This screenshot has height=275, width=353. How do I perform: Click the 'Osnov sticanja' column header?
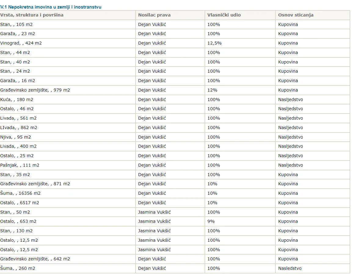click(x=313, y=15)
